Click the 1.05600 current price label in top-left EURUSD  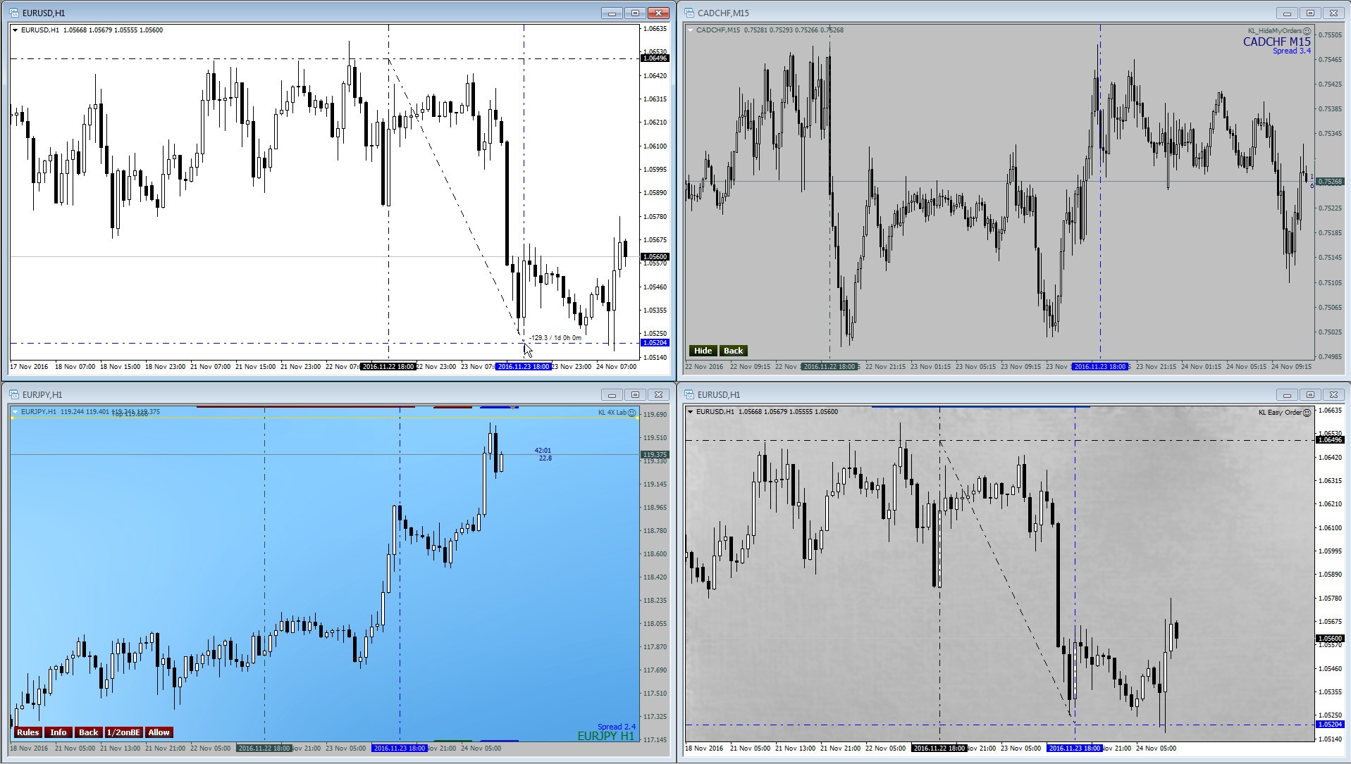point(655,257)
